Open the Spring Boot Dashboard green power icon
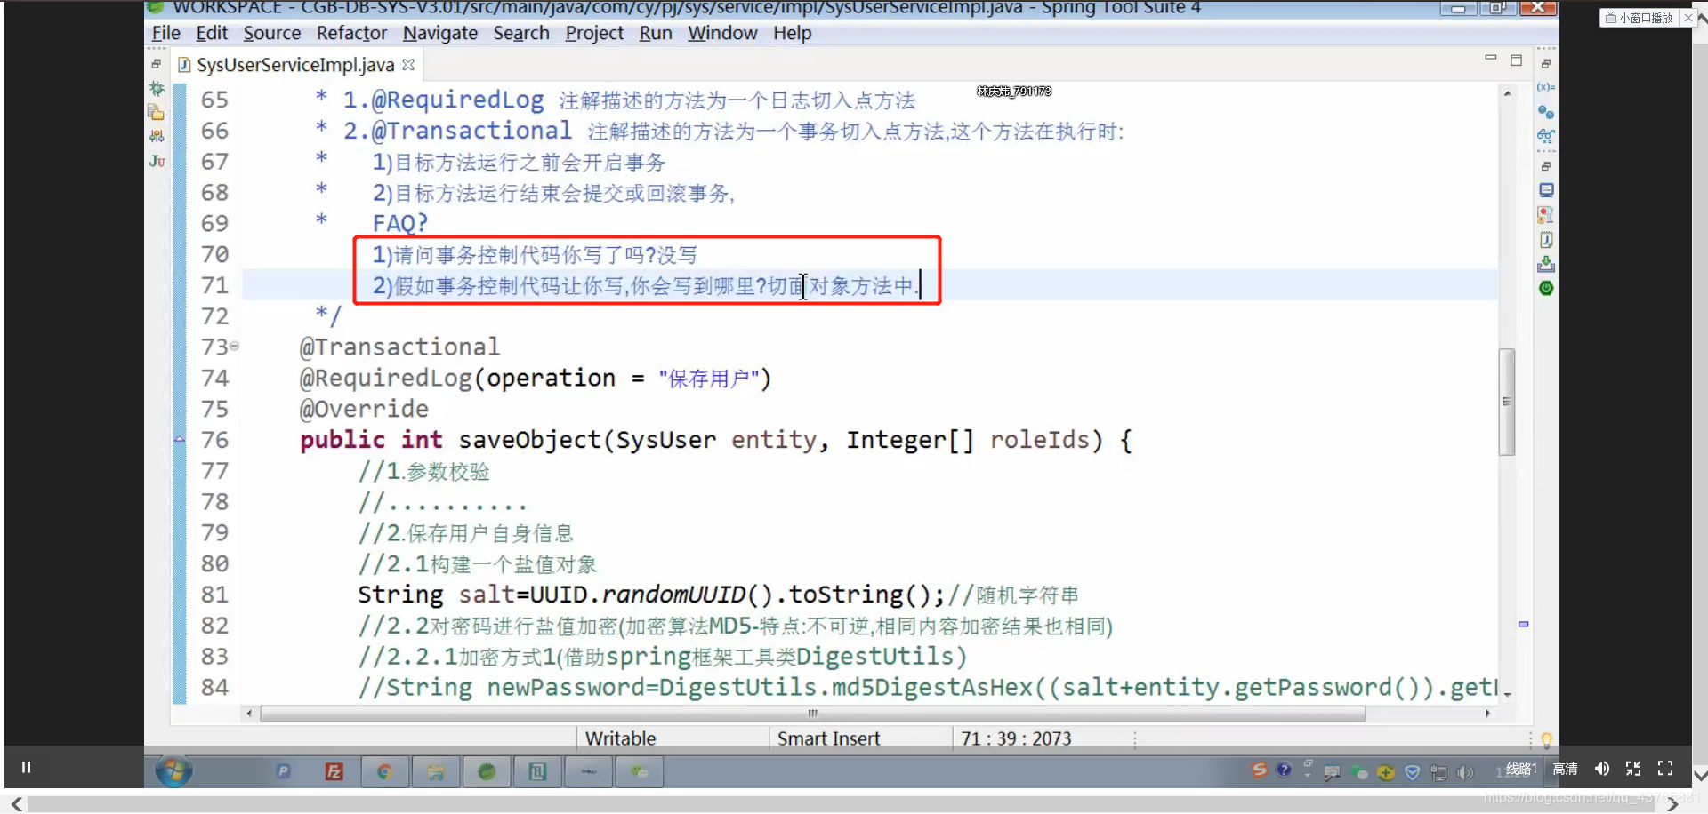Image resolution: width=1708 pixels, height=814 pixels. pos(1546,288)
